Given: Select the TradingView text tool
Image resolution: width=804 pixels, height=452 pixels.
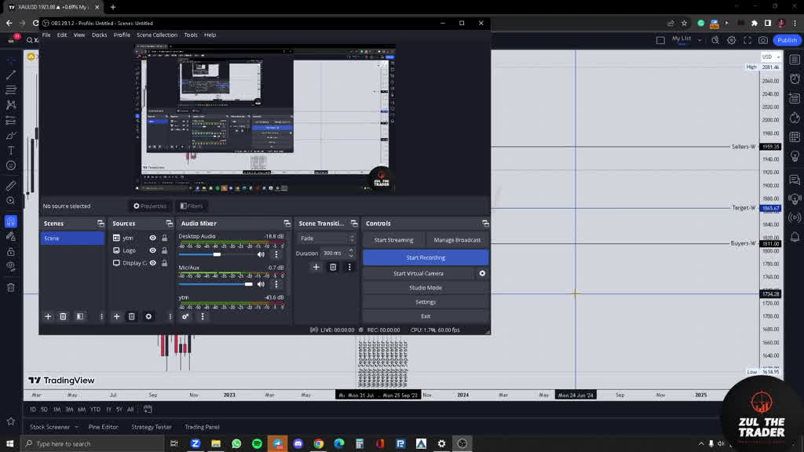Looking at the screenshot, I should tap(11, 150).
